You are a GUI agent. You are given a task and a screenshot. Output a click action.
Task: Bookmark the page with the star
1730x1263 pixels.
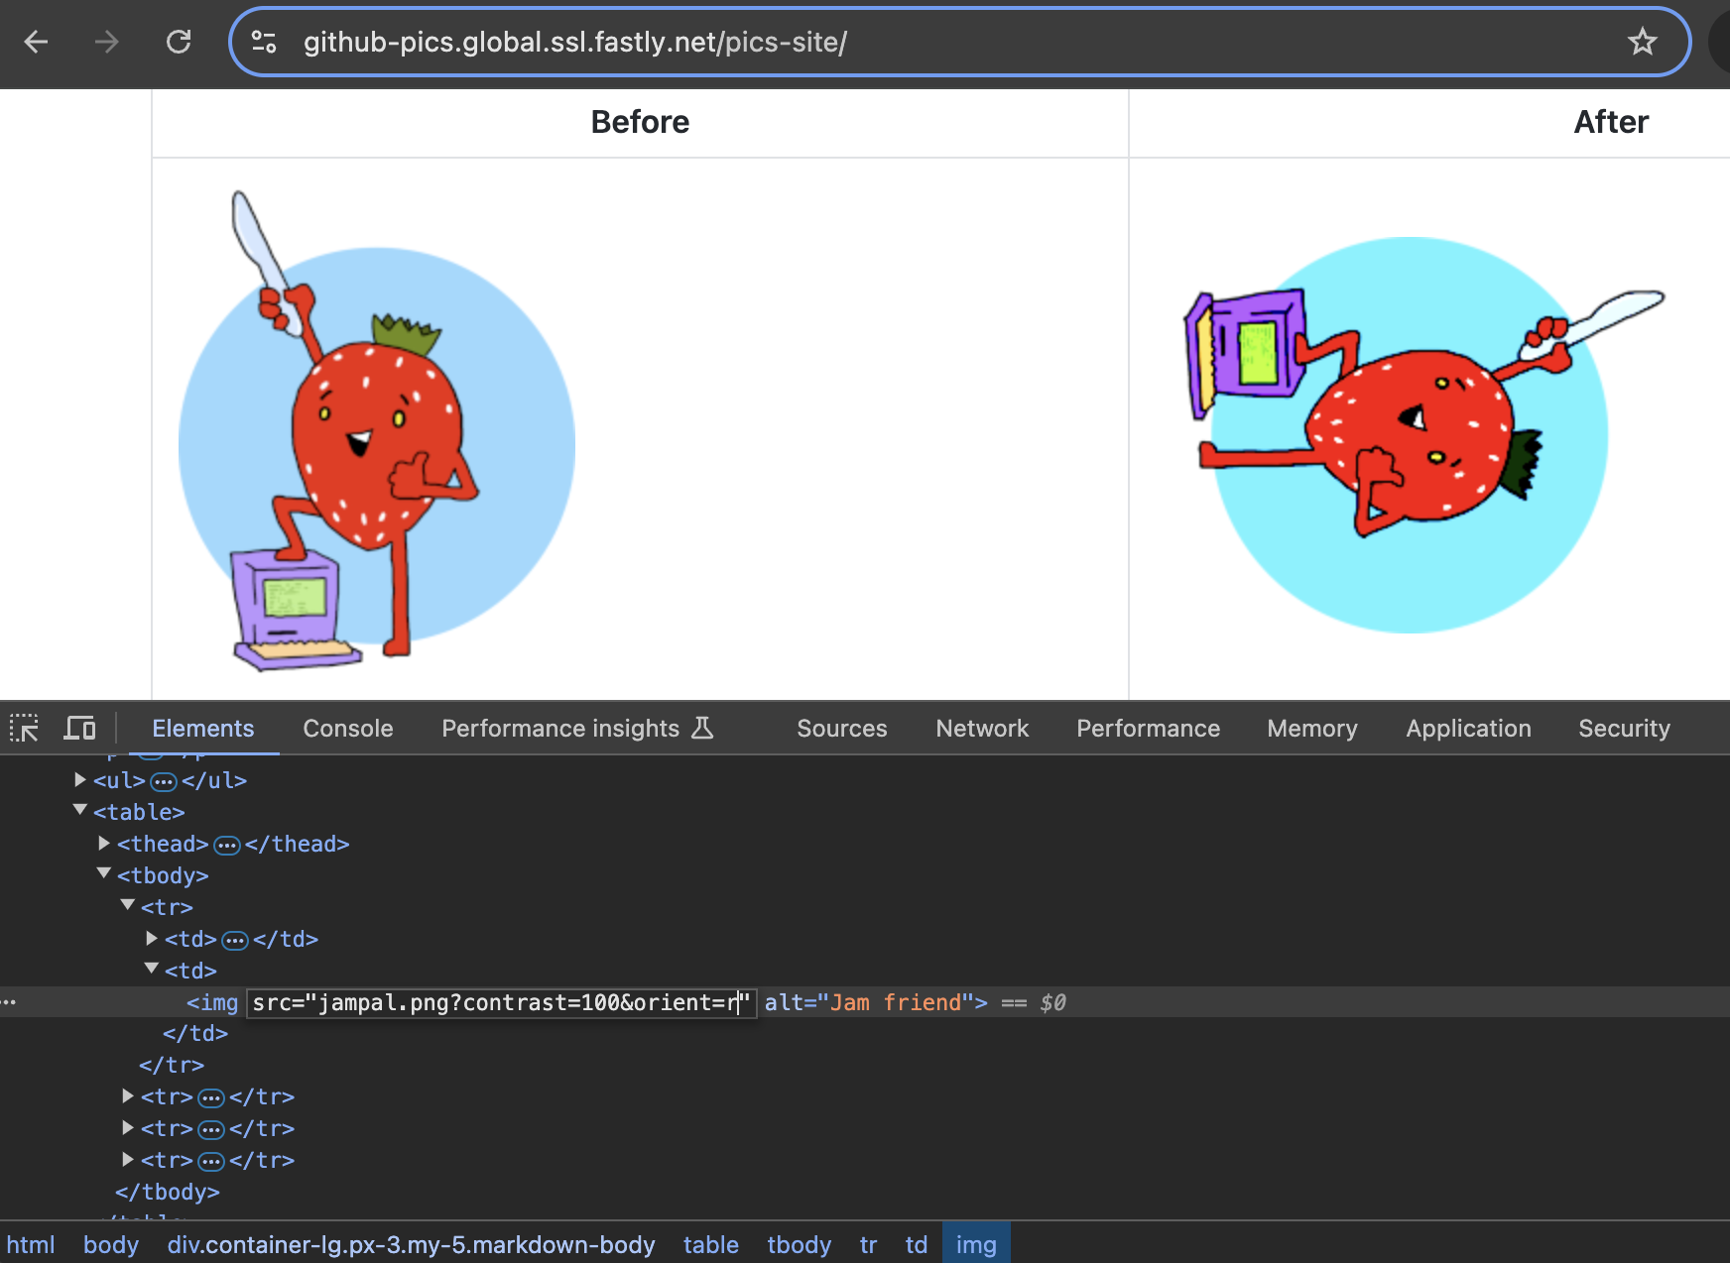pyautogui.click(x=1643, y=43)
